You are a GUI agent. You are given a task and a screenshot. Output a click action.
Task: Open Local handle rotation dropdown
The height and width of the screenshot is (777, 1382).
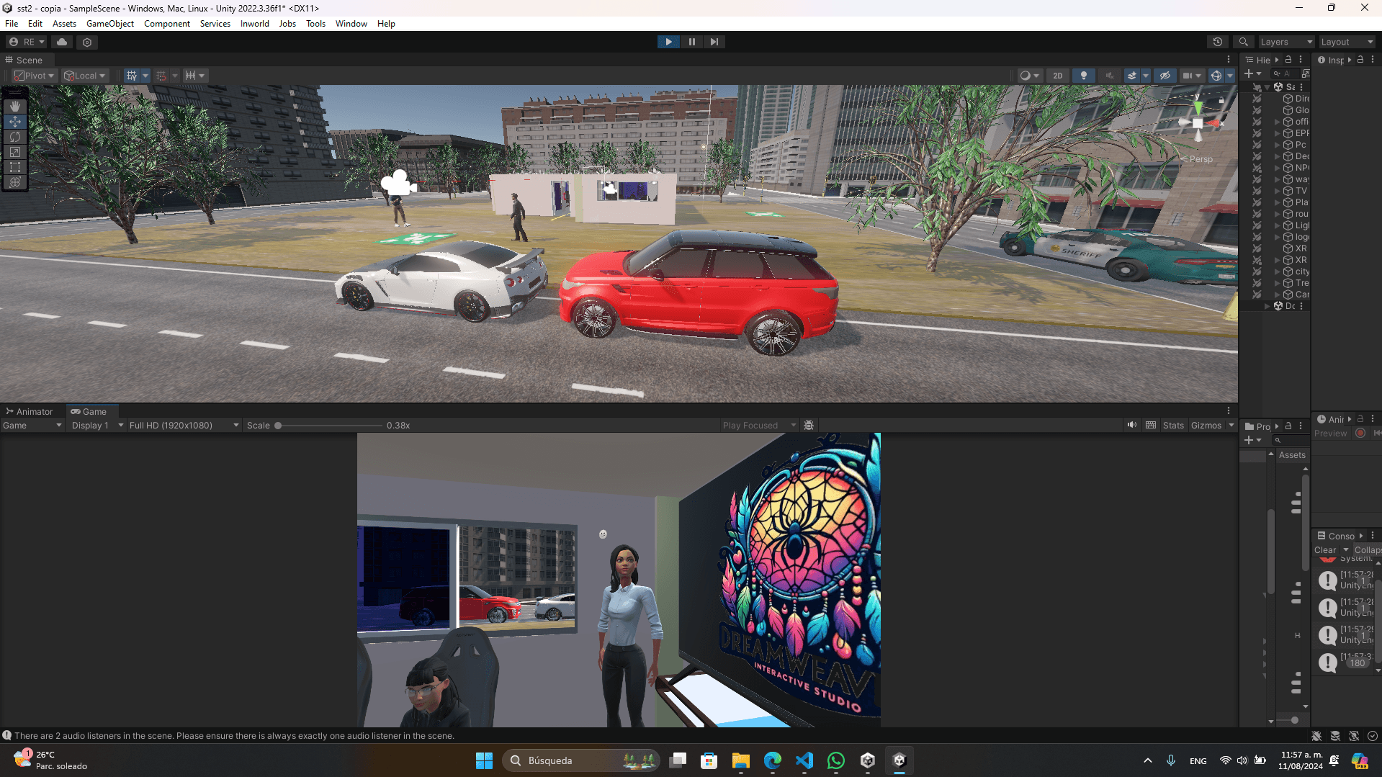coord(84,76)
